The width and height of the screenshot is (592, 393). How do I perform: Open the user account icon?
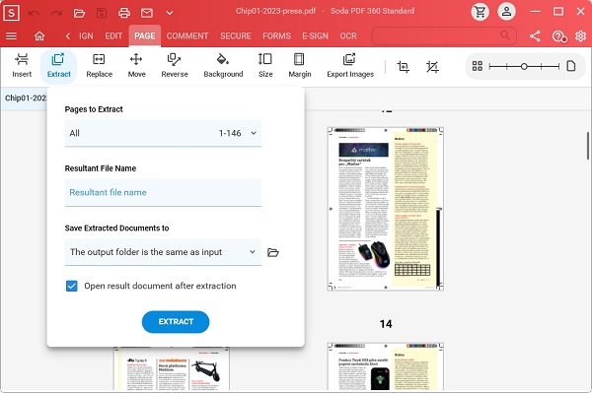coord(507,12)
